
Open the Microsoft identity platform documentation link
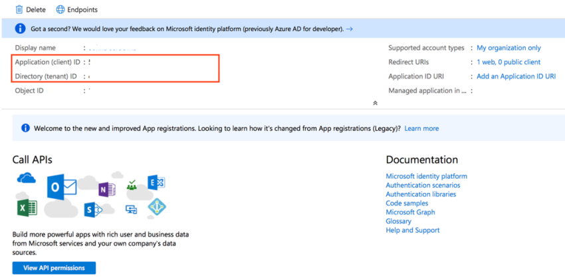(x=426, y=176)
